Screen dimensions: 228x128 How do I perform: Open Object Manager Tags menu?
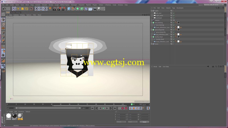point(174,8)
